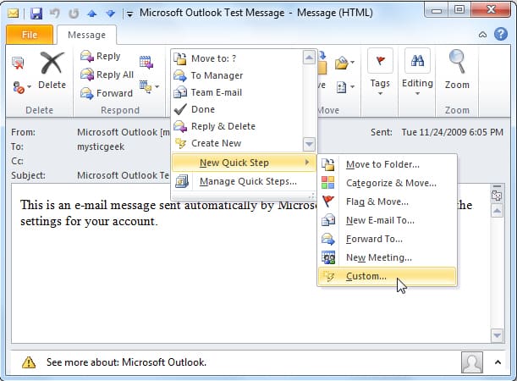517x381 pixels.
Task: Click the message body scrollbar up arrow
Action: 497,211
